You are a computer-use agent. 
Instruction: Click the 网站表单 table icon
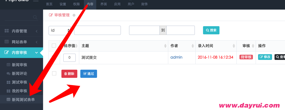[x=7, y=42]
